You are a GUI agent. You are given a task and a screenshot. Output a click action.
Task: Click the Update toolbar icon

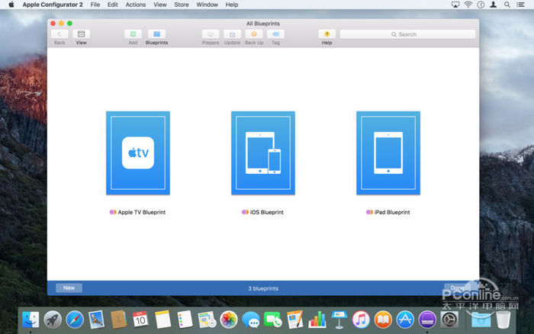tap(232, 34)
